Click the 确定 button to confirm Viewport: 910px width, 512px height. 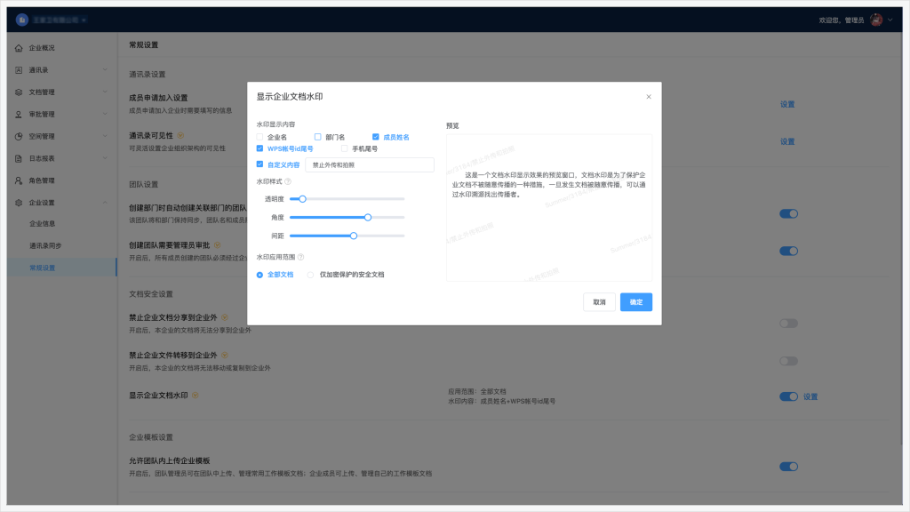click(636, 302)
